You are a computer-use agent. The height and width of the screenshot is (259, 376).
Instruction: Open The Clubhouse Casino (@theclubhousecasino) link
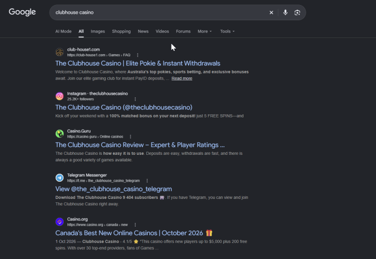click(124, 107)
